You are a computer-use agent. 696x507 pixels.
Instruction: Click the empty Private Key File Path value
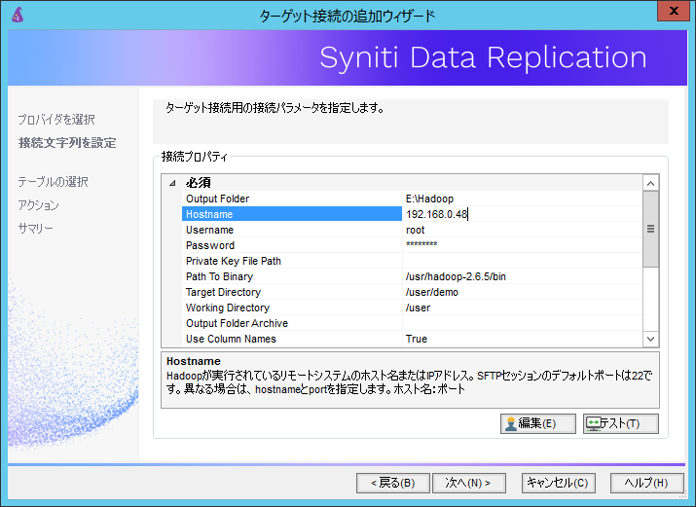(x=522, y=261)
